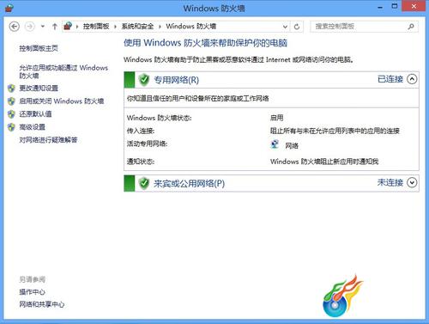The height and width of the screenshot is (324, 429).
Task: Click the Windows 防火墙阻止新应用时通知我 value
Action: pyautogui.click(x=324, y=162)
